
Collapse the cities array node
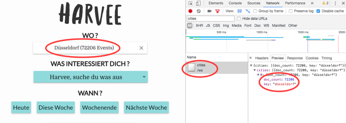(x=255, y=70)
